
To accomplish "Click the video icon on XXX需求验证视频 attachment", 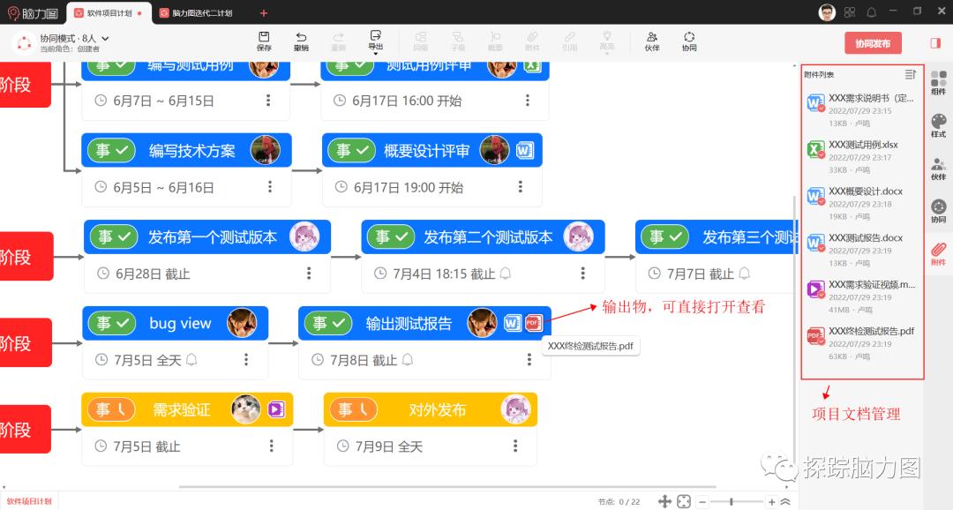I will (815, 289).
